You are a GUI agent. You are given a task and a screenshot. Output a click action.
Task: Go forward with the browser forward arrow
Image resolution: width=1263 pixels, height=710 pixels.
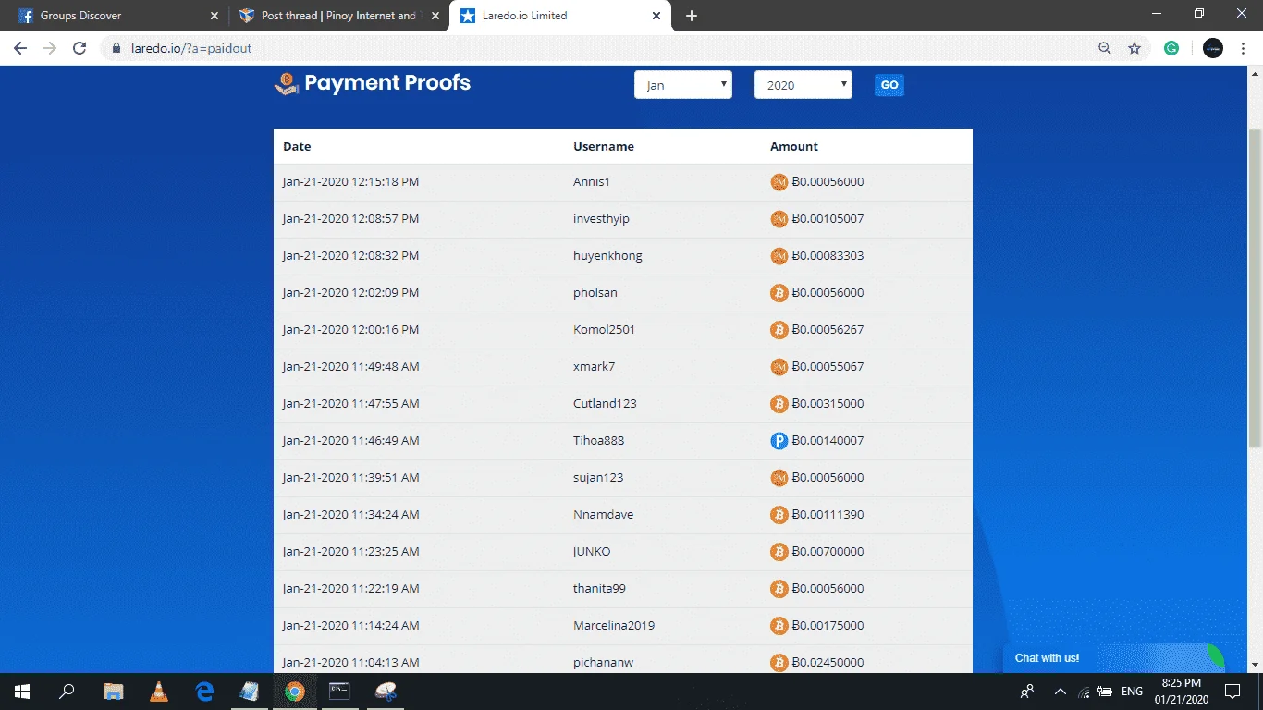(x=50, y=48)
